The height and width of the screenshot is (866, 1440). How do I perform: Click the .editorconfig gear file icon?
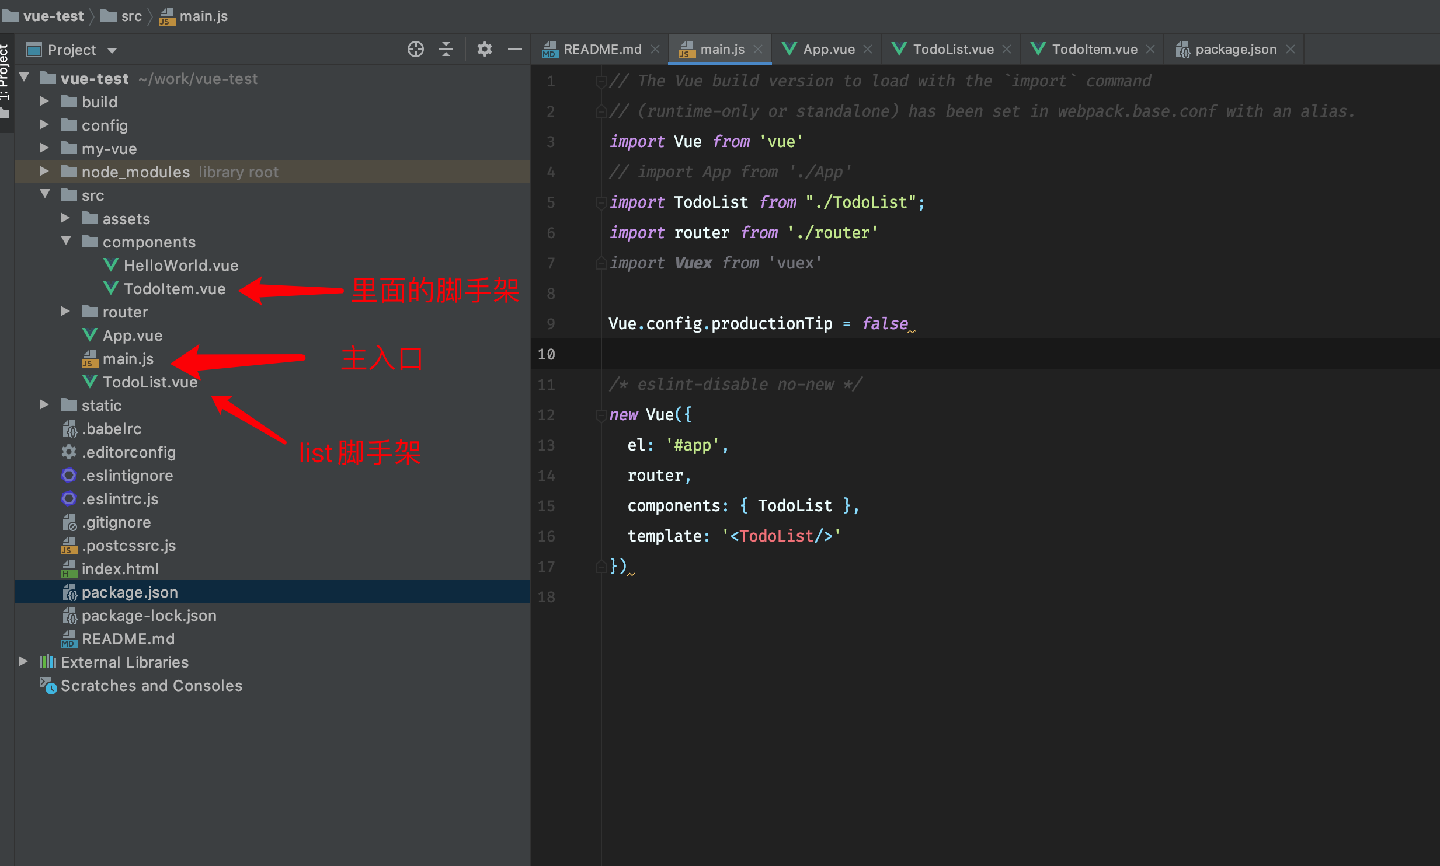pyautogui.click(x=69, y=452)
